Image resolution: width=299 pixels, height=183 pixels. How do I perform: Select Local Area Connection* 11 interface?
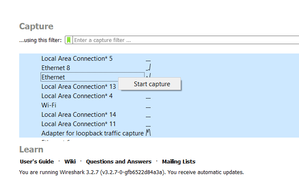(78, 124)
